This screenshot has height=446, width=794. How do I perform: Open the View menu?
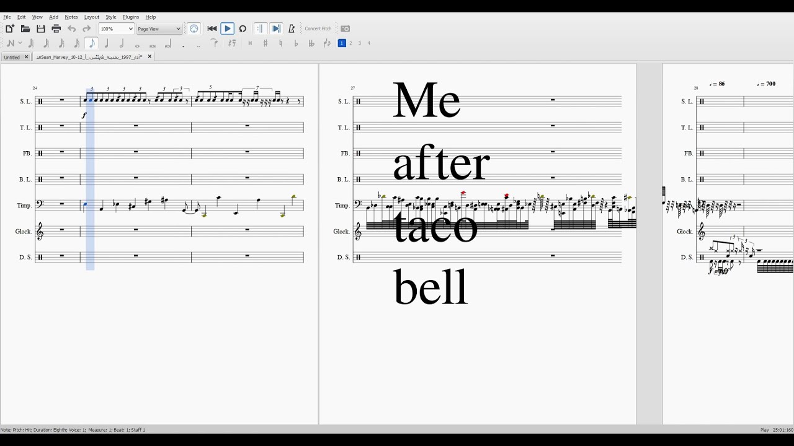(x=37, y=17)
